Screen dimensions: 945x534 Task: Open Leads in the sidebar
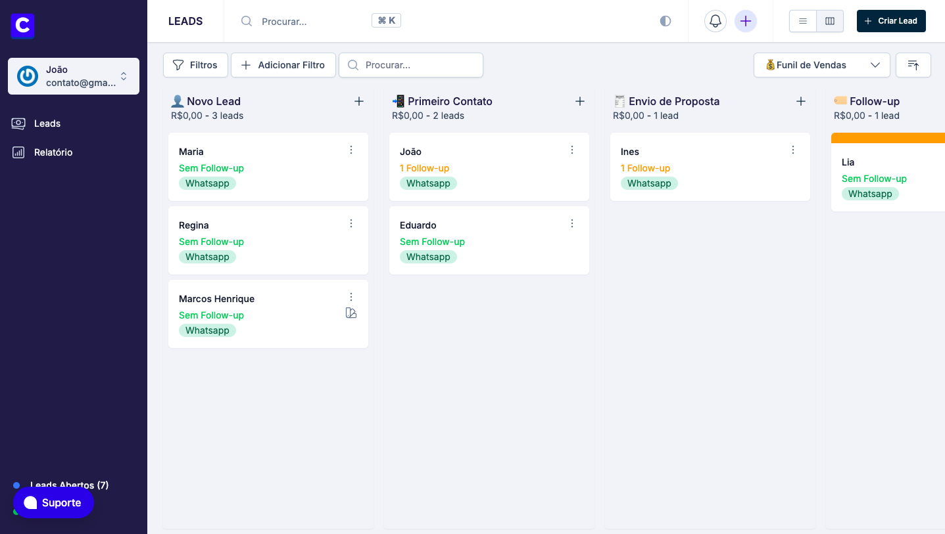(x=47, y=123)
